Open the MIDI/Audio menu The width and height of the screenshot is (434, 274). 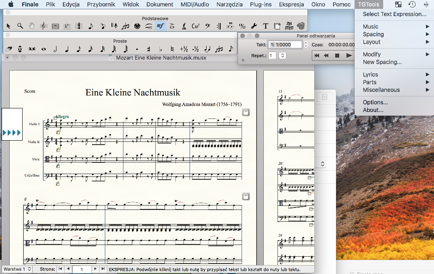tap(194, 4)
